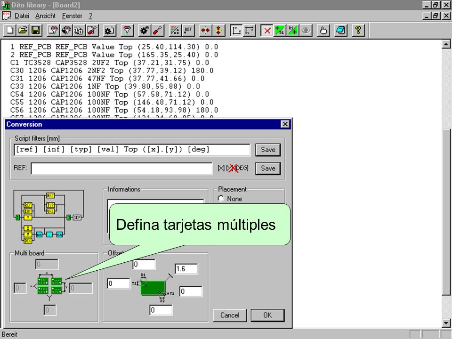The image size is (452, 339).
Task: Click the REF toolbar icon
Action: click(x=188, y=30)
